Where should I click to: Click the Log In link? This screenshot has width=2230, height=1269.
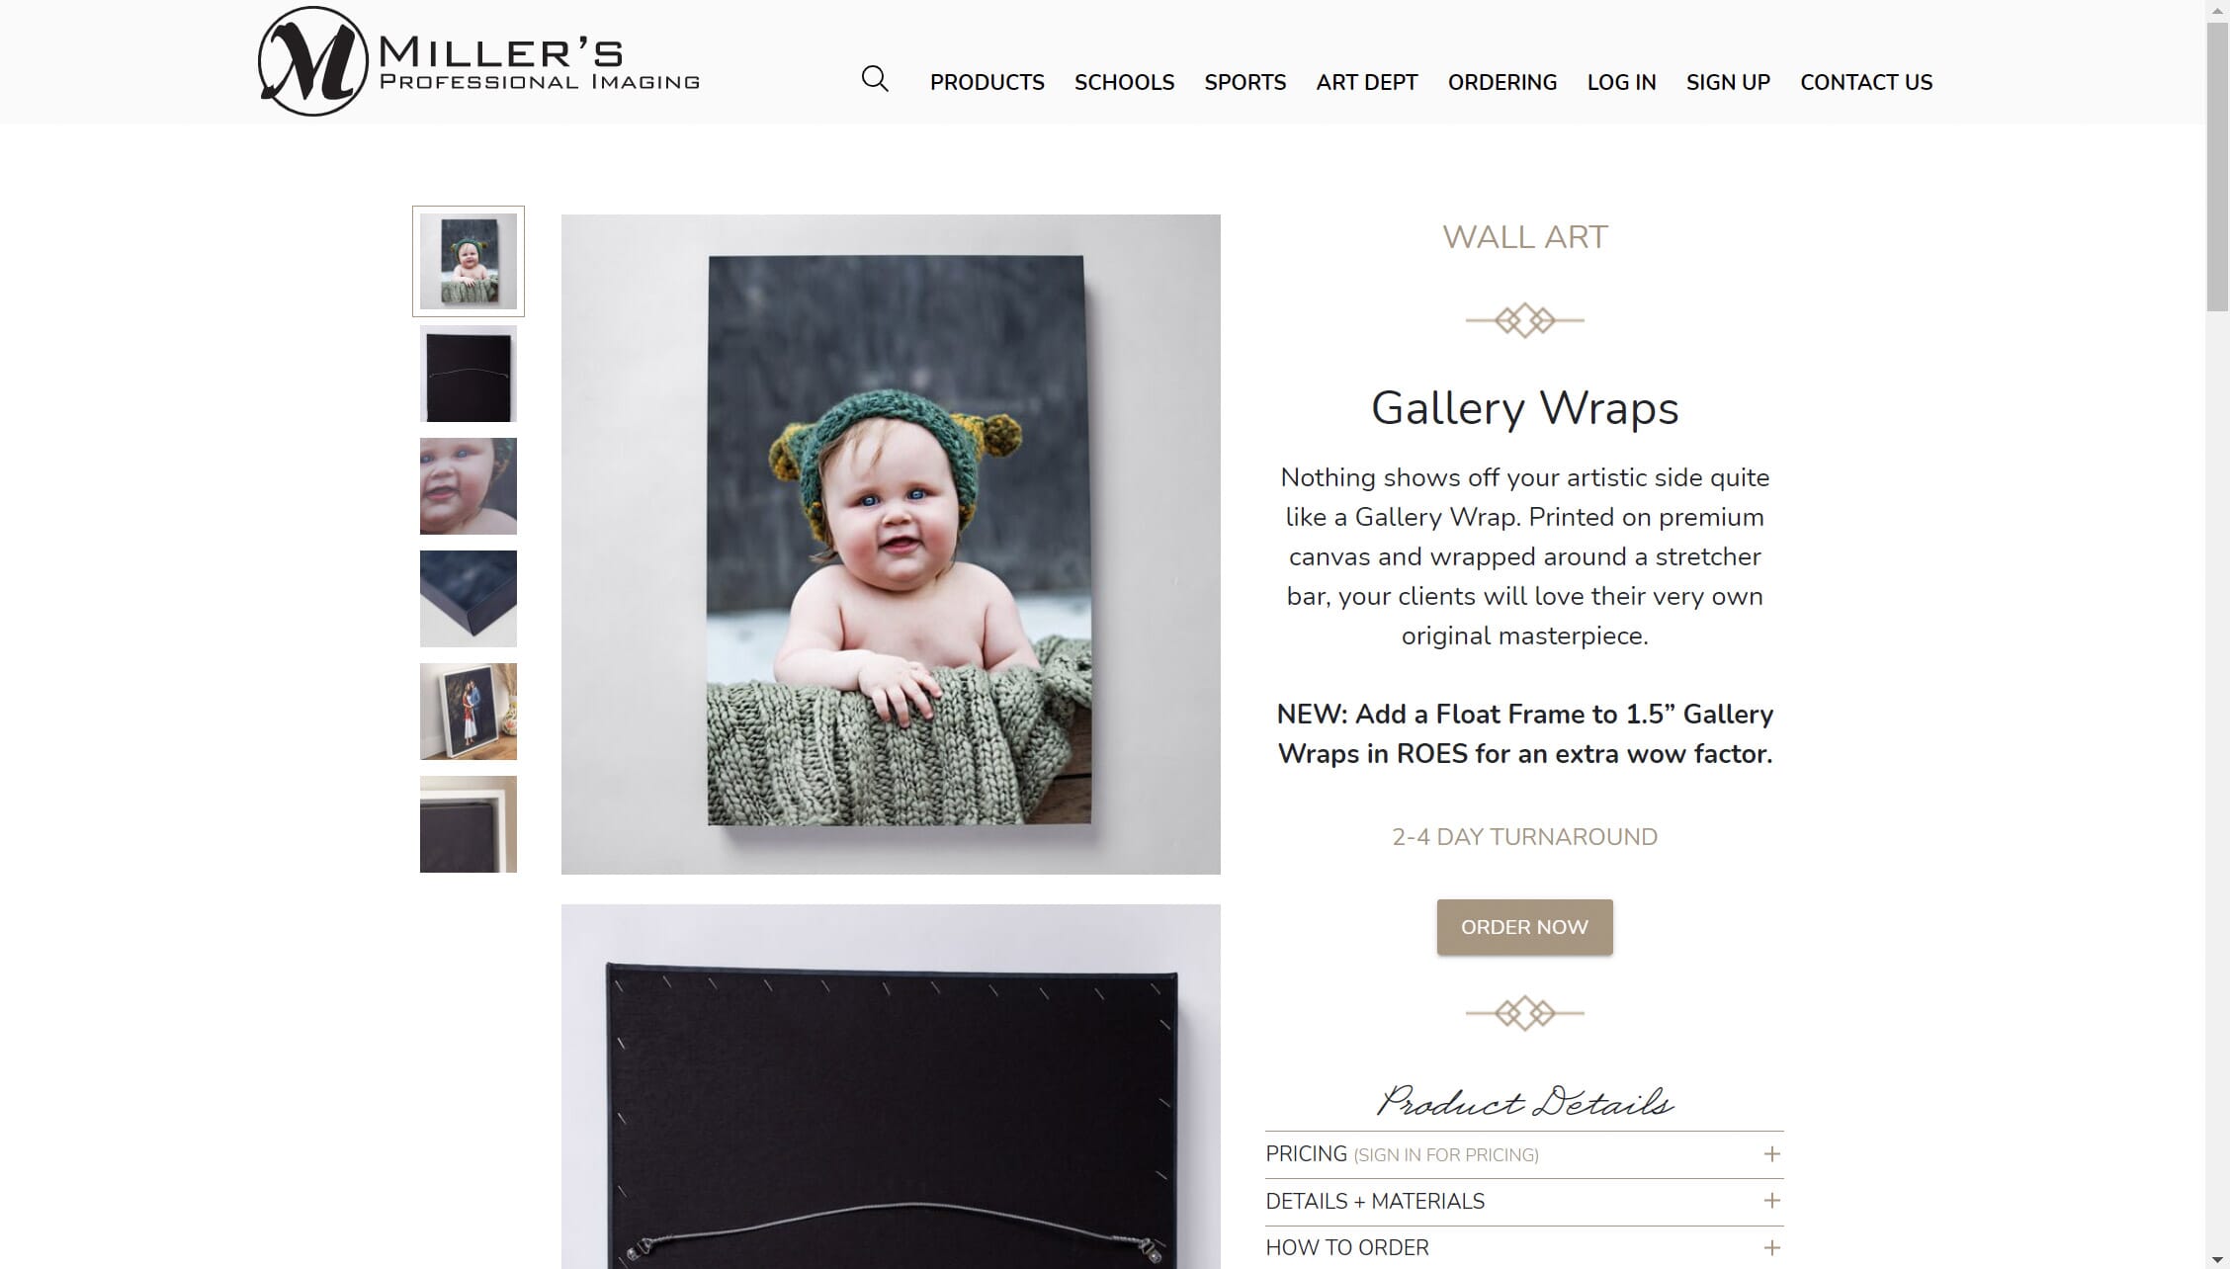[x=1621, y=82]
